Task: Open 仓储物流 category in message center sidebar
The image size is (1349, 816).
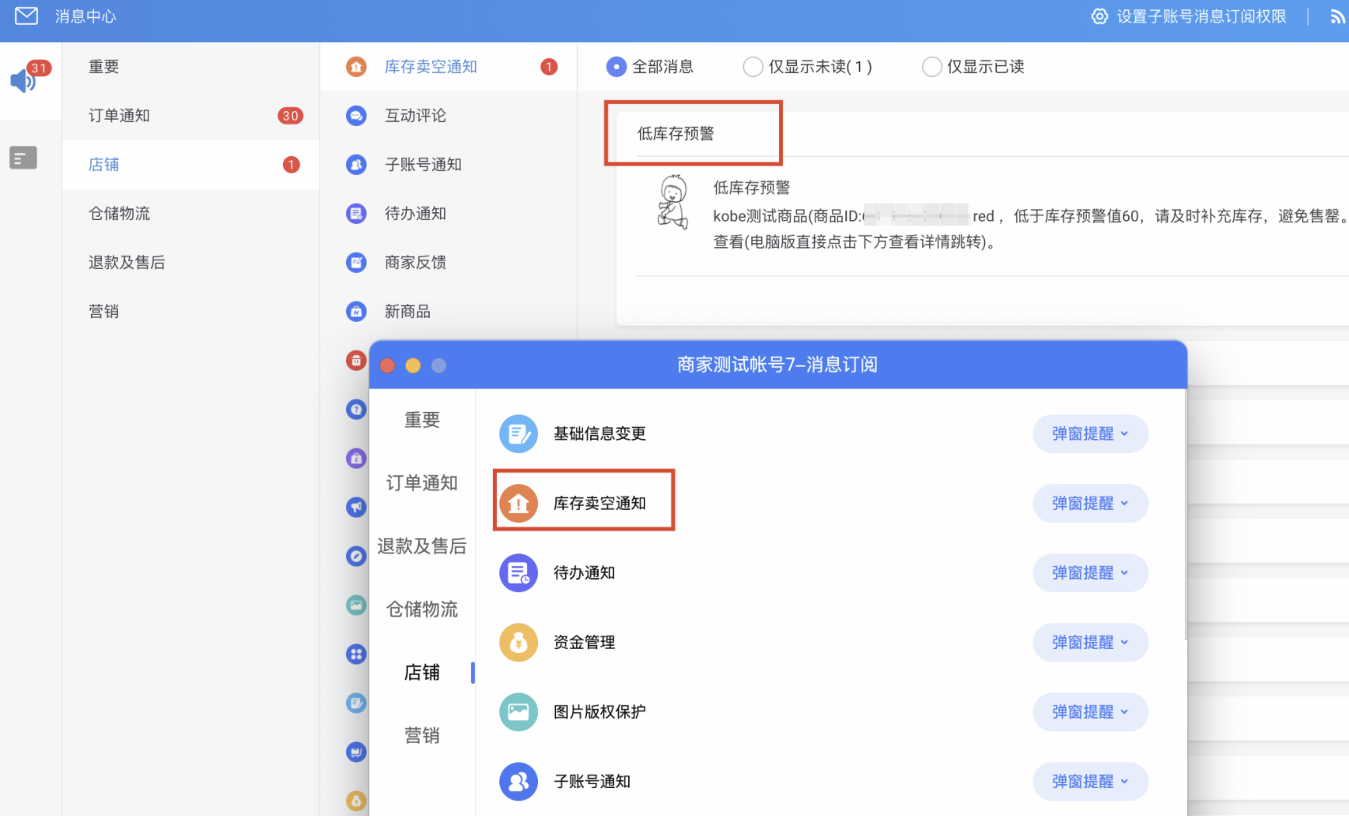Action: (190, 214)
